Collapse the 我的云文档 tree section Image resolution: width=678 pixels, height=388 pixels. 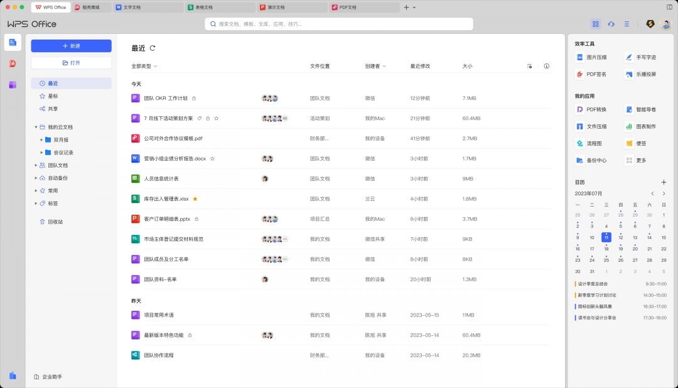(x=36, y=126)
